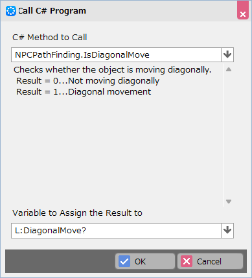Click the description scrollbar track

coord(229,135)
